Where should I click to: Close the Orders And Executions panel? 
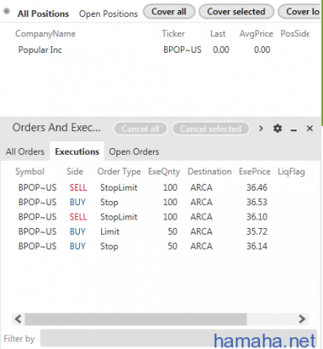(x=309, y=129)
